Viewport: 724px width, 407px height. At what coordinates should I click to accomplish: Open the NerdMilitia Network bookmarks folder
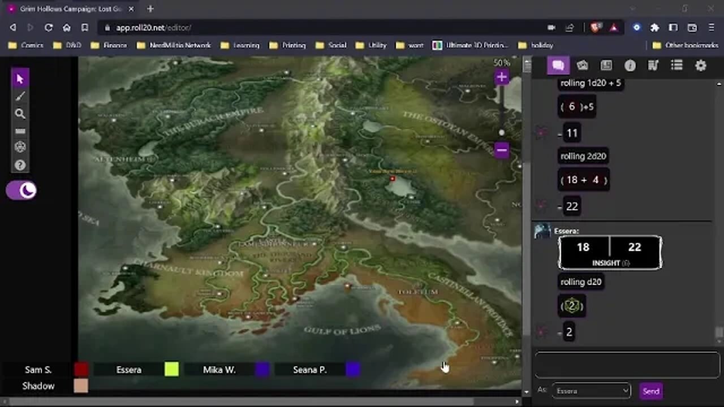(x=174, y=45)
